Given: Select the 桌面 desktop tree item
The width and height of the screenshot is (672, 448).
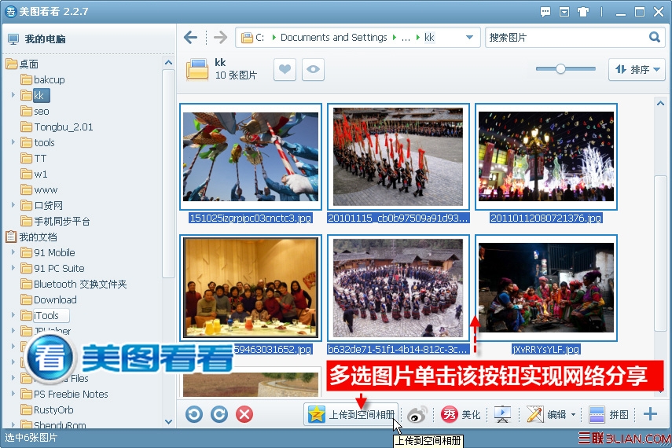Looking at the screenshot, I should click(x=23, y=64).
